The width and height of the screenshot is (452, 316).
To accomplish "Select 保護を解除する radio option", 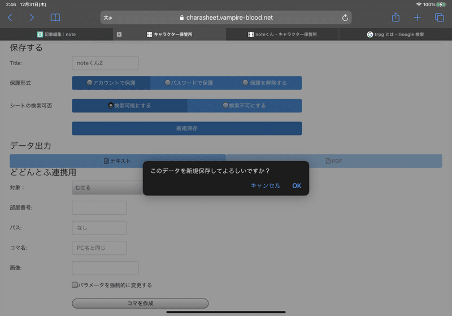I will [264, 83].
